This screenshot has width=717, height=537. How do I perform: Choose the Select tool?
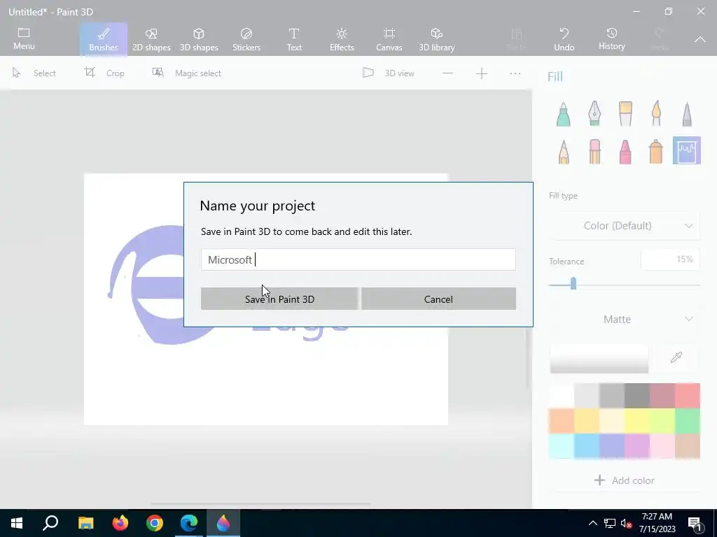(x=34, y=73)
